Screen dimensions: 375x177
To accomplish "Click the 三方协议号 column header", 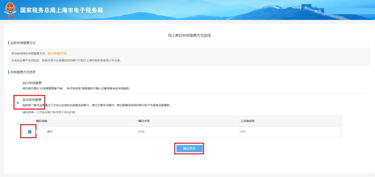I will (247, 121).
